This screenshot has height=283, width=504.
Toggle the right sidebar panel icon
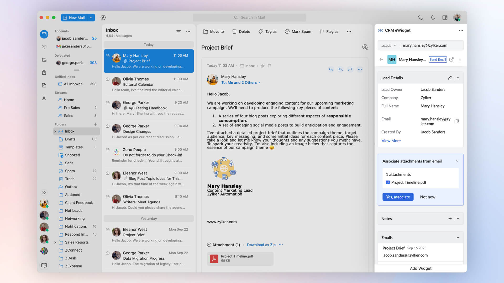tap(445, 18)
